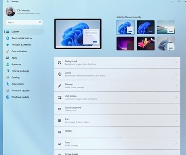Apply the gray swirl theme
186x155 pixels.
click(x=166, y=44)
